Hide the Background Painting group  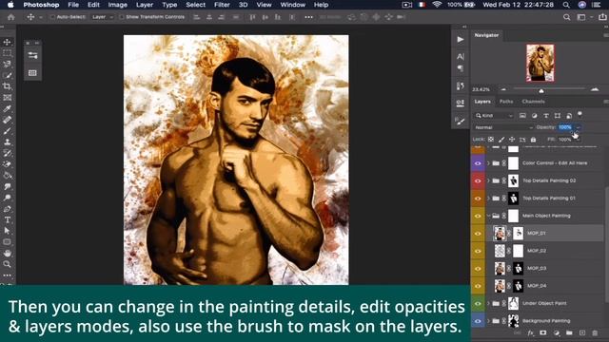[478, 321]
